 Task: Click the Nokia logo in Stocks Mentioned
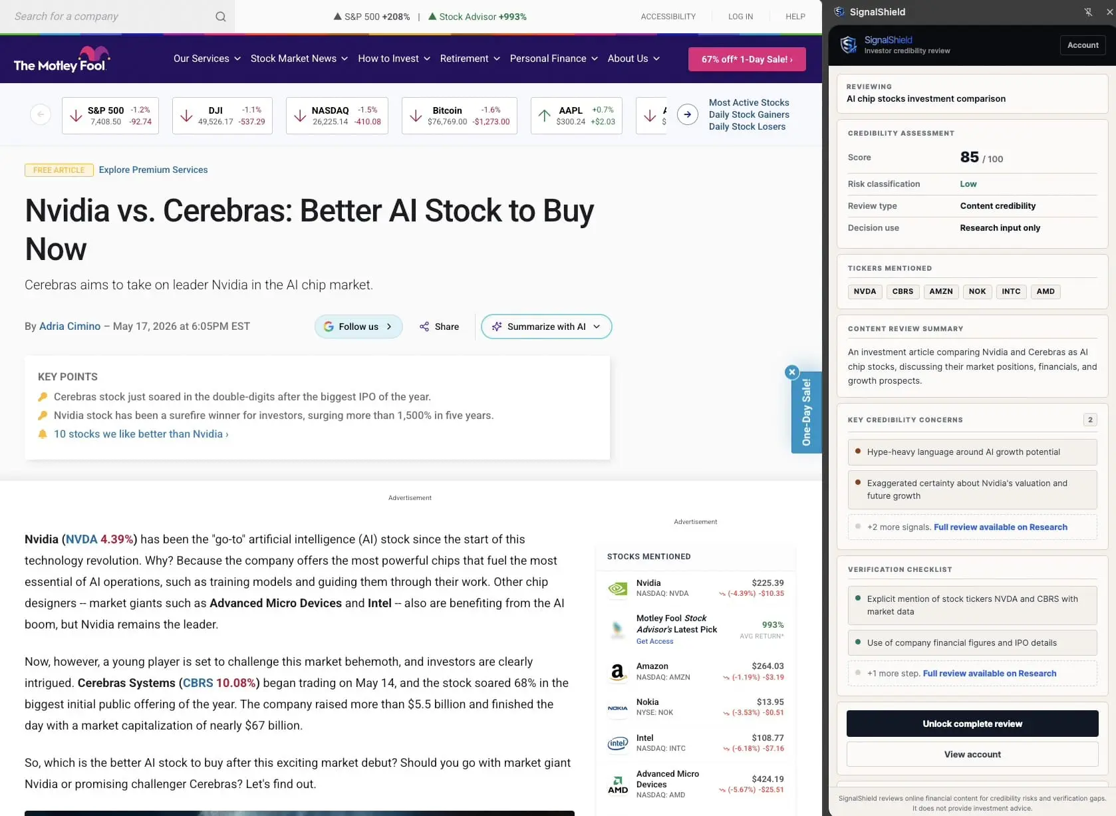point(618,708)
